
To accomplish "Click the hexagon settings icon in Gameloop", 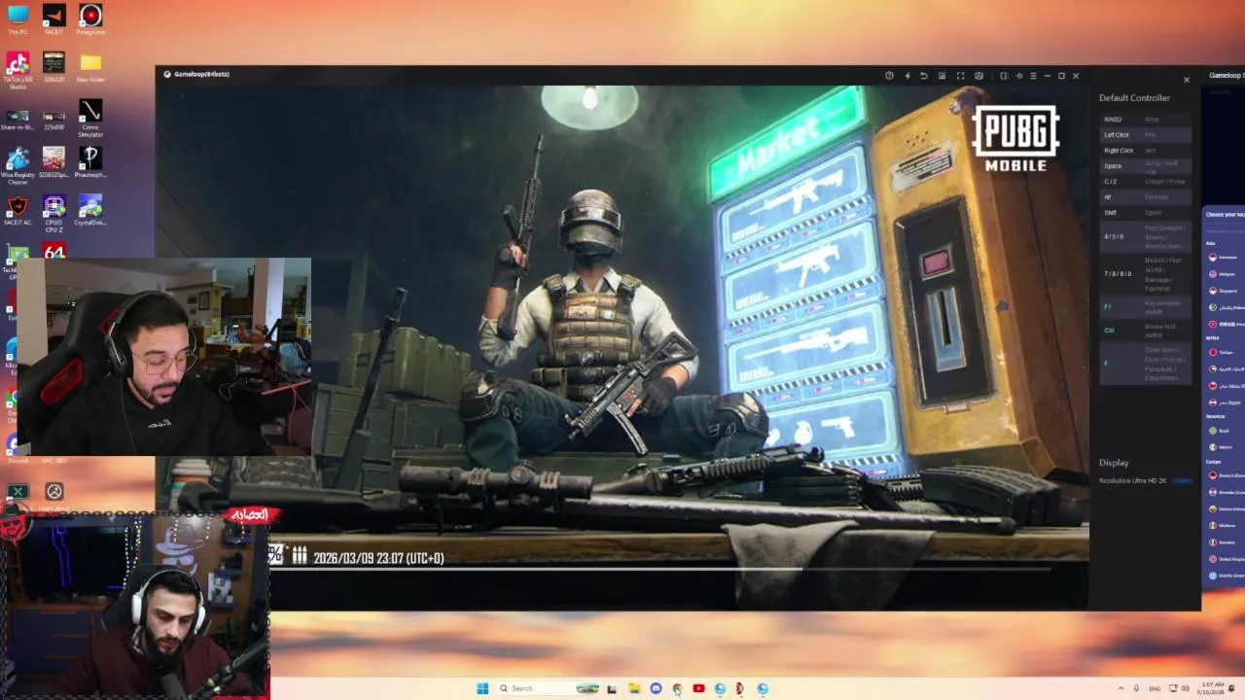I will point(978,76).
